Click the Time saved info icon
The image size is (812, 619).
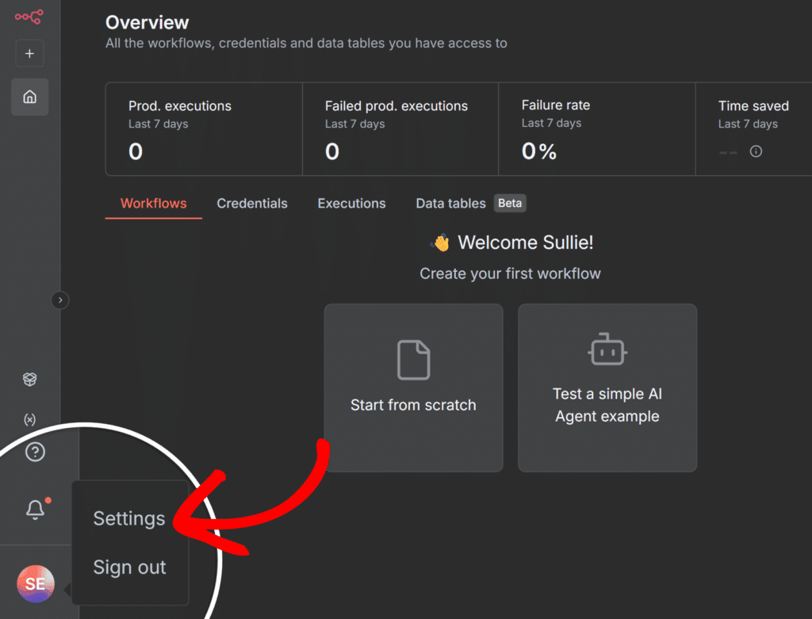click(756, 151)
